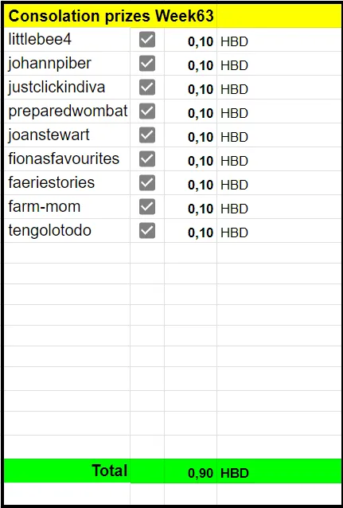Click the HBD cell beside faeriestories

click(279, 182)
